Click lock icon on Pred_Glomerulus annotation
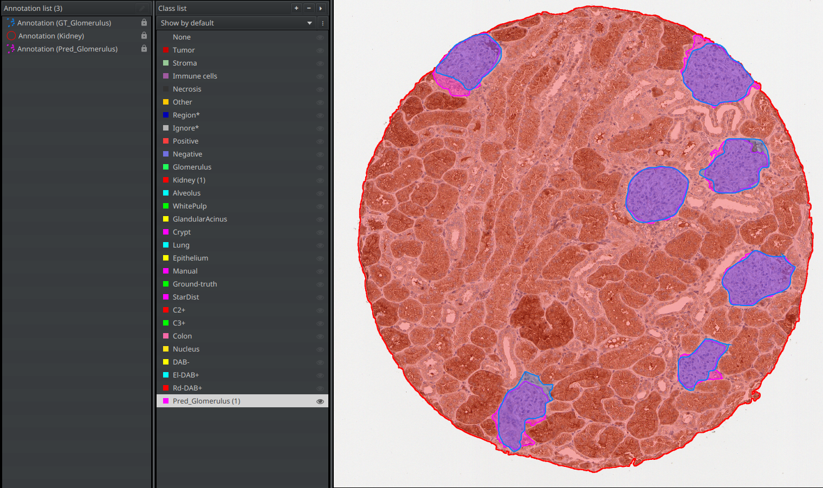The image size is (823, 488). click(144, 49)
